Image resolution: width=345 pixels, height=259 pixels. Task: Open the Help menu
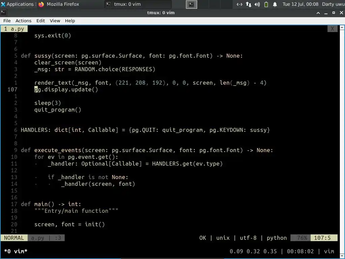(x=70, y=21)
